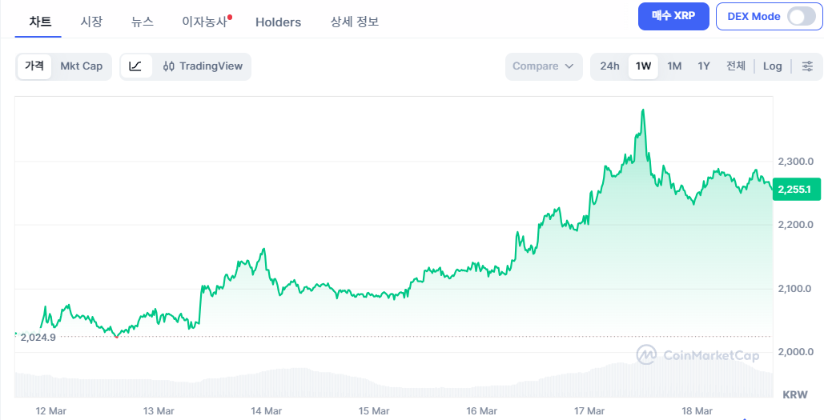
Task: Expand the Compare dropdown
Action: [x=544, y=66]
